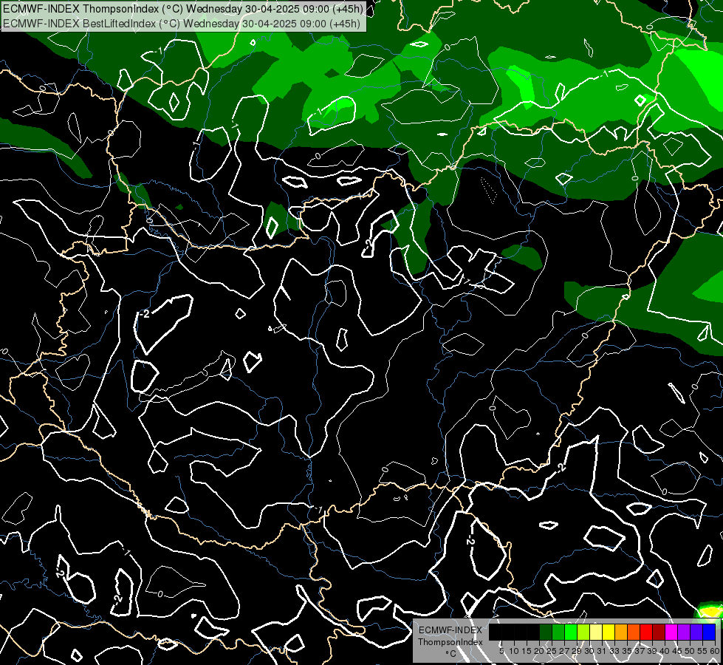
Task: Select the lime 29–30 legend swatch
Action: coord(583,632)
